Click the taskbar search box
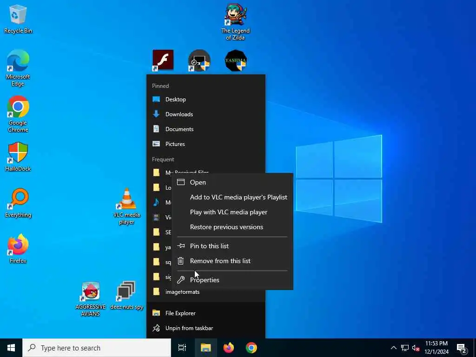The width and height of the screenshot is (476, 357). point(97,348)
